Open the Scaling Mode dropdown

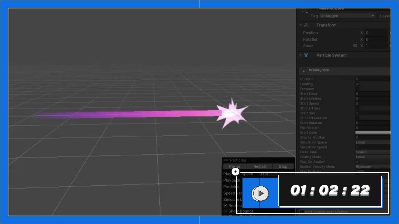coord(373,157)
